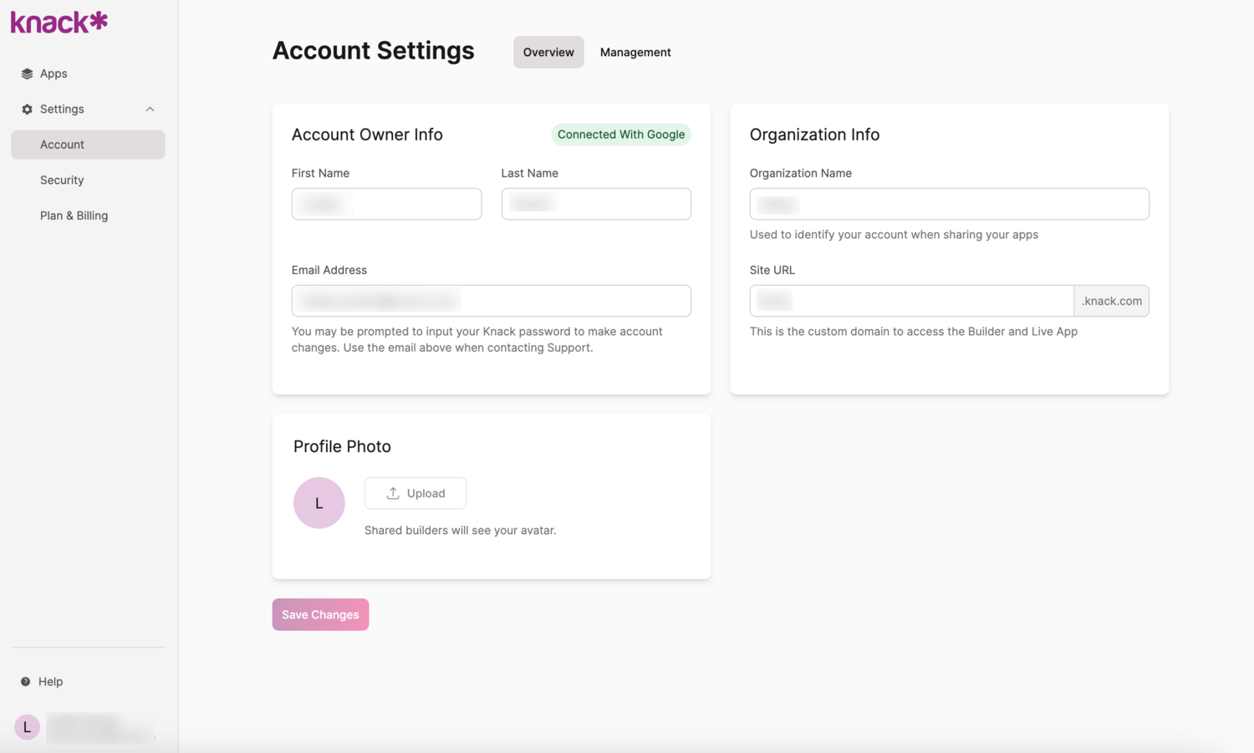This screenshot has height=753, width=1254.
Task: Click the Help question mark icon
Action: pos(26,681)
